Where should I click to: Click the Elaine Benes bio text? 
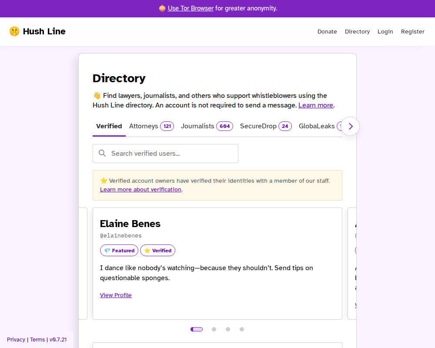coord(206,273)
